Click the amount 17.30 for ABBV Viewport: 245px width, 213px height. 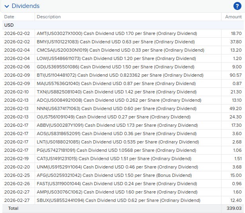(x=236, y=125)
